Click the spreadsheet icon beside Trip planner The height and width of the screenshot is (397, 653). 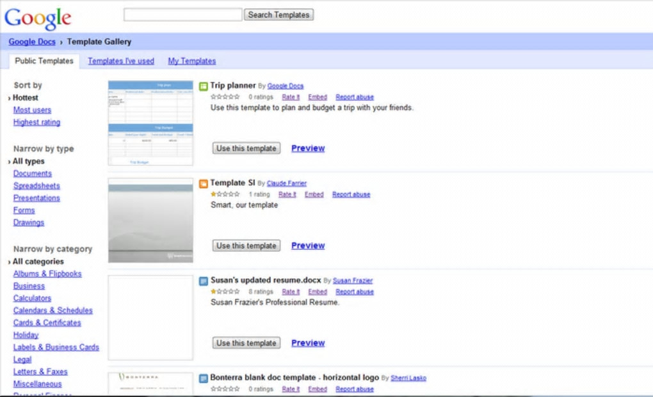(203, 86)
